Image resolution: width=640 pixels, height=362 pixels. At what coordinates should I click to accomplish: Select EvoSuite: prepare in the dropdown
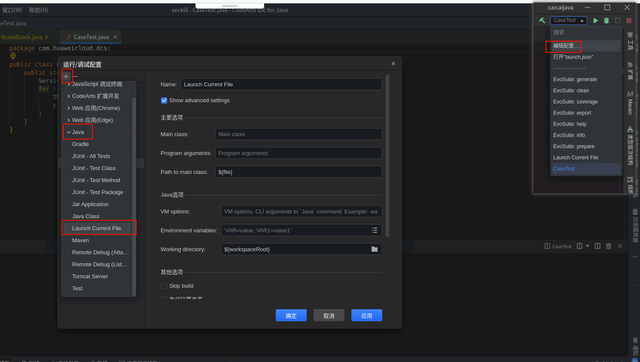[586, 146]
